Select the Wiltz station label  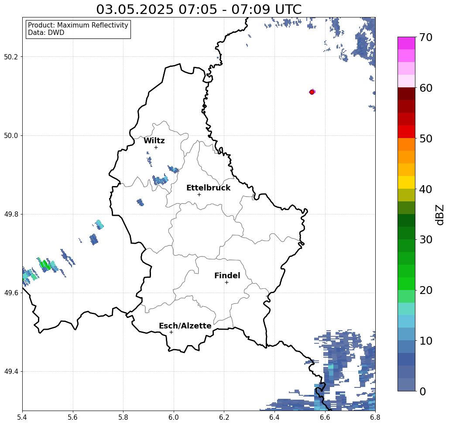(154, 141)
